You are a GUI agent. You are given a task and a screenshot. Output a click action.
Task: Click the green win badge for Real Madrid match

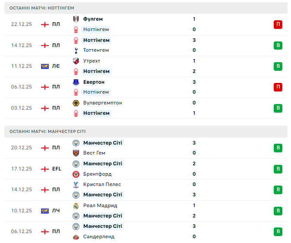278,211
